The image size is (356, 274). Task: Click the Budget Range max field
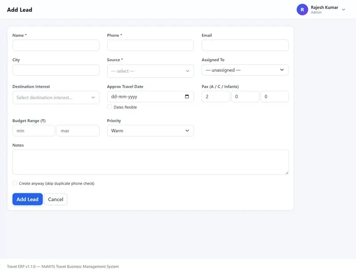click(78, 131)
